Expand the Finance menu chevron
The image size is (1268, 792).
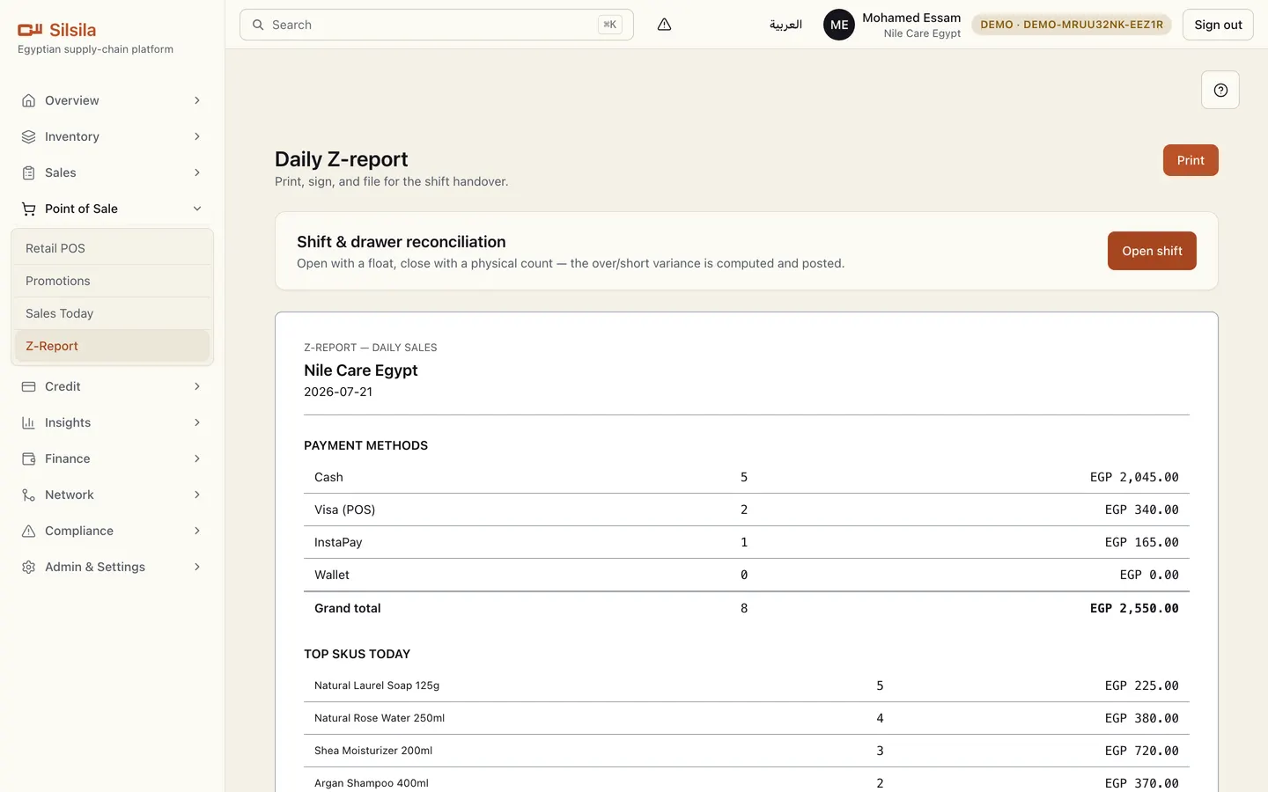tap(197, 458)
